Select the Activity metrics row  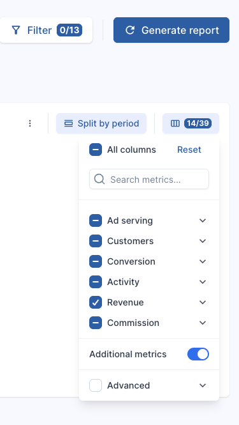149,282
